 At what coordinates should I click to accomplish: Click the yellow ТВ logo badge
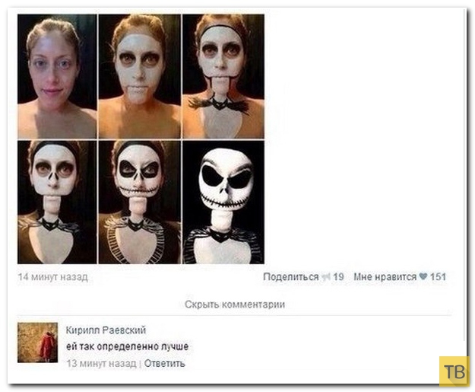click(x=454, y=371)
